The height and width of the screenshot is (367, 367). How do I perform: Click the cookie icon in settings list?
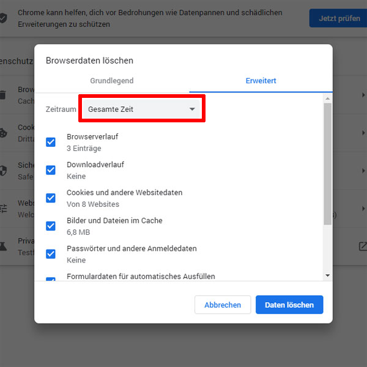click(3, 132)
